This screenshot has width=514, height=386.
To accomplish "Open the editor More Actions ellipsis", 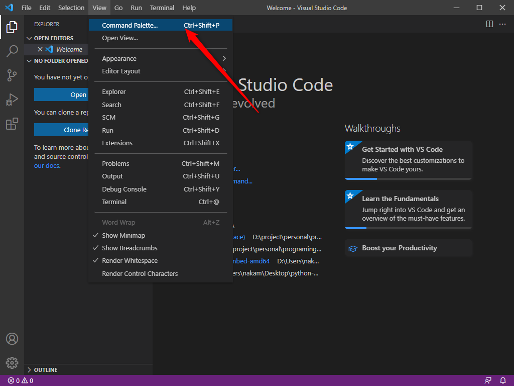I will point(502,24).
